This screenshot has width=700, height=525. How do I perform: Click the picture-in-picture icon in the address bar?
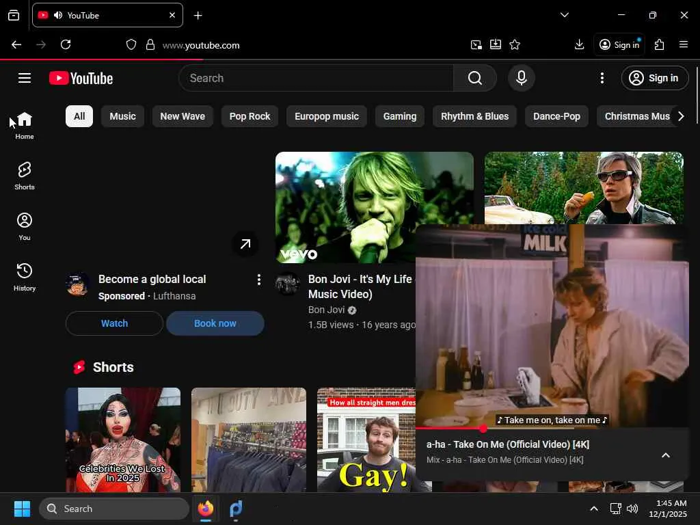pyautogui.click(x=476, y=44)
